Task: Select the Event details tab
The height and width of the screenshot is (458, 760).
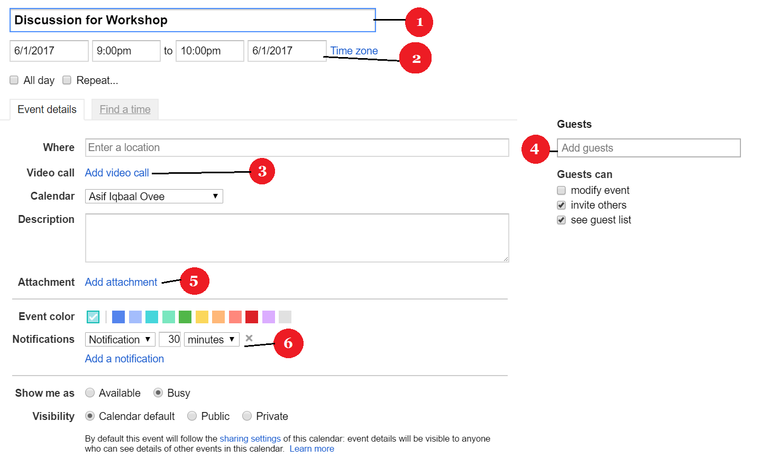Action: pos(47,109)
